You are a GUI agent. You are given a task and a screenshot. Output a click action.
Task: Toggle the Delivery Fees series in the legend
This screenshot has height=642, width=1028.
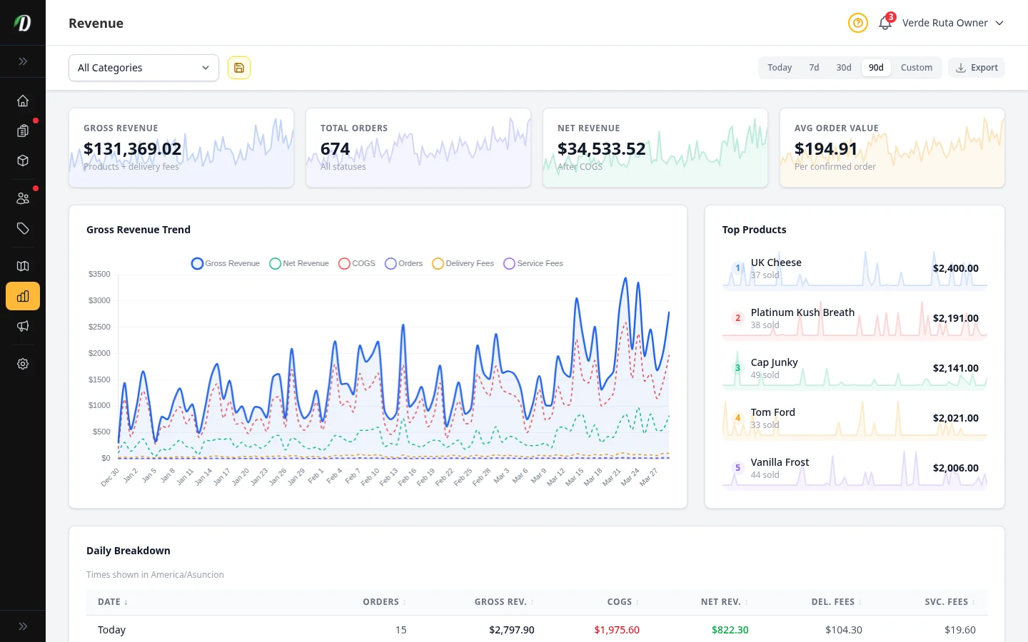(x=463, y=263)
